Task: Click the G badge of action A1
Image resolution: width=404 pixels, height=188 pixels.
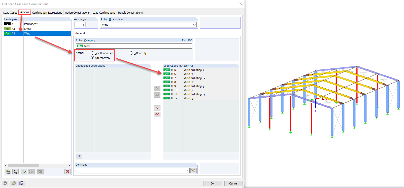Action: 7,24
